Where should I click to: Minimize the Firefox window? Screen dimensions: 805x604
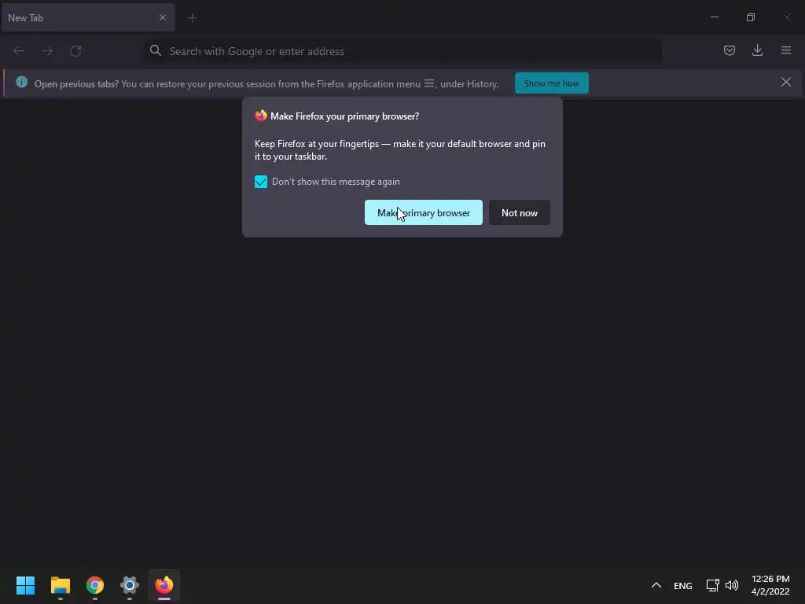[714, 17]
